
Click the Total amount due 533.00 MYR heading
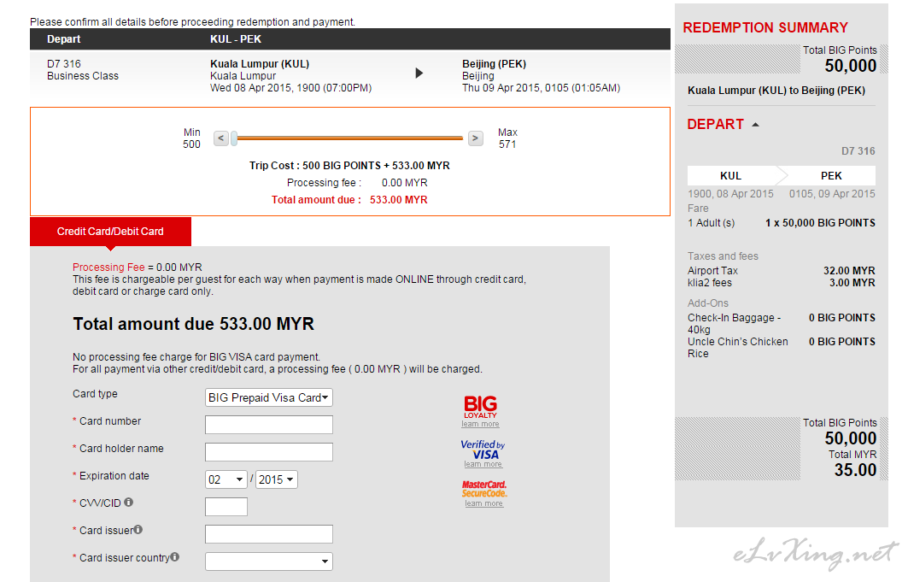click(x=193, y=324)
